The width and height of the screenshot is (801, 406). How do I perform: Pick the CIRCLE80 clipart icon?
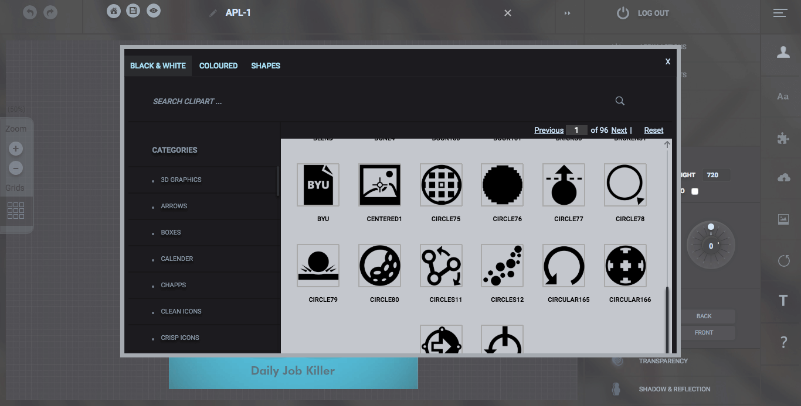tap(379, 266)
